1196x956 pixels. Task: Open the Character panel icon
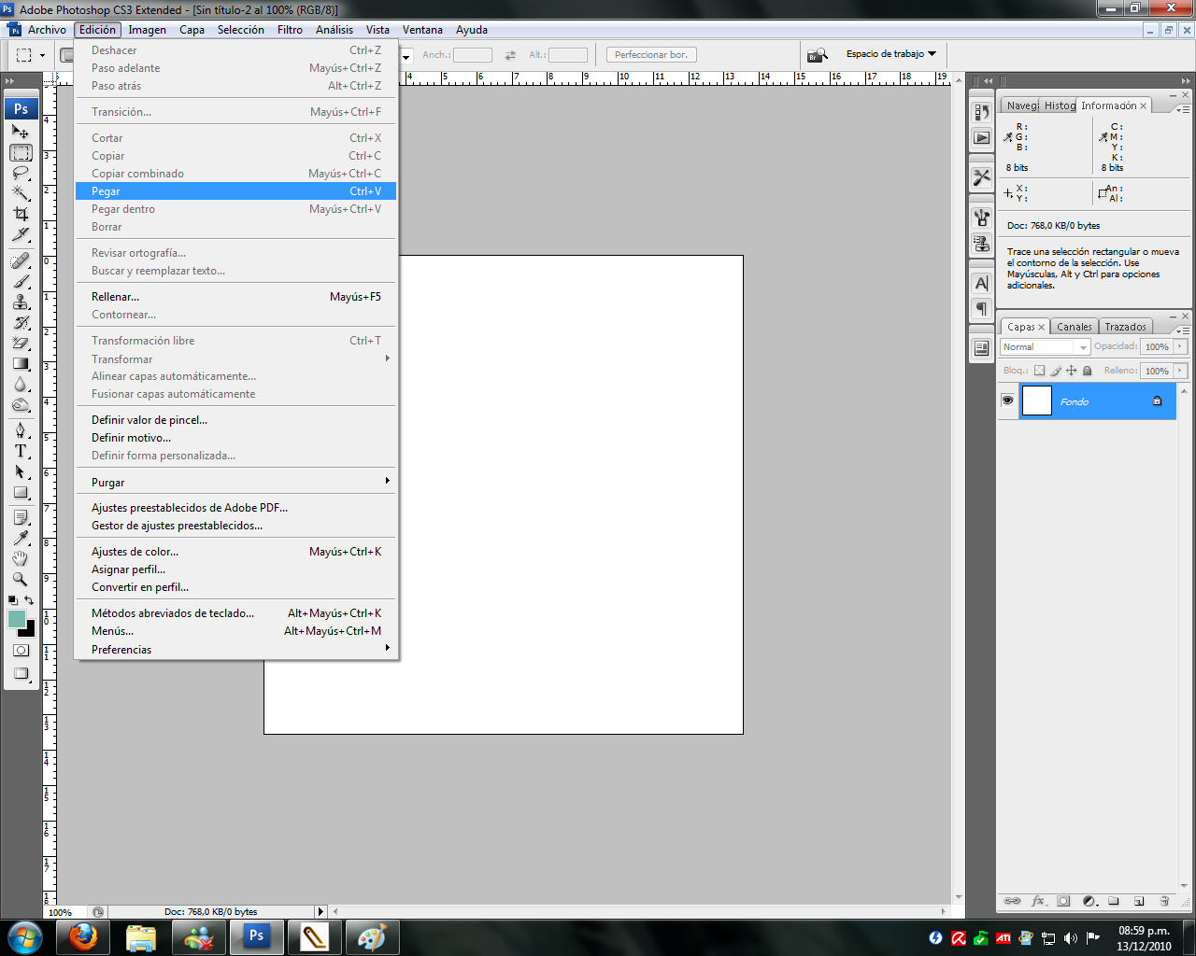click(x=981, y=283)
